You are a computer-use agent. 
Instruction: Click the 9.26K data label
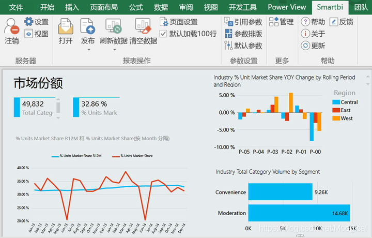321,192
